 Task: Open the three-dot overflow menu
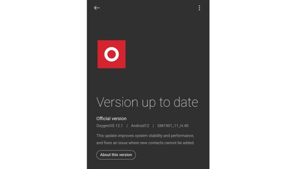(x=199, y=8)
